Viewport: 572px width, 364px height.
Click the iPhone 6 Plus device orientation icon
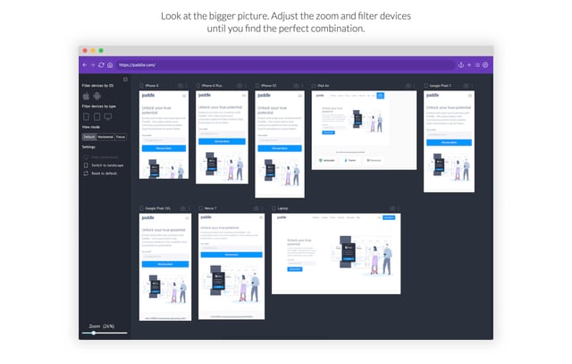[x=198, y=86]
